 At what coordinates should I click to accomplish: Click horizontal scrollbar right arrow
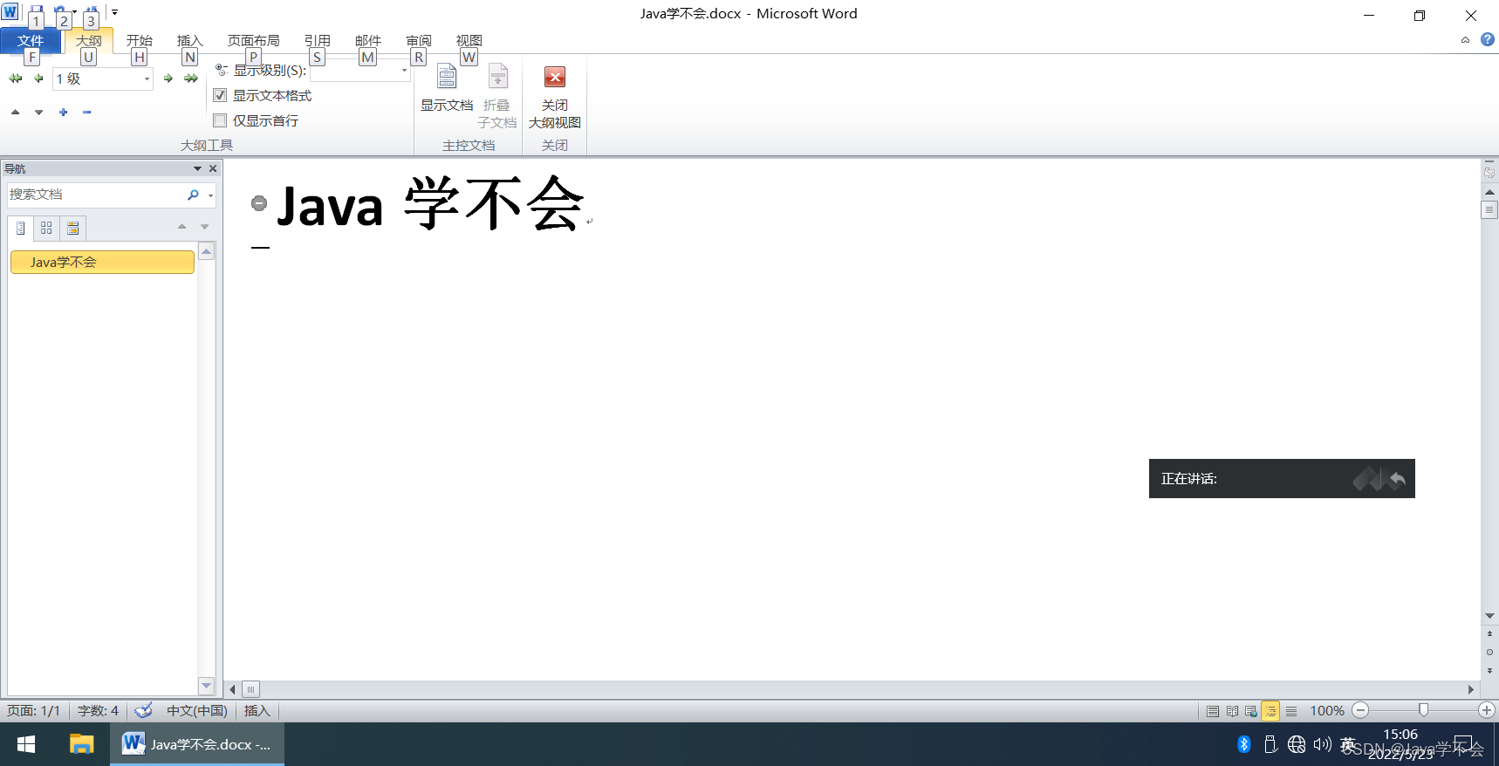point(1471,689)
